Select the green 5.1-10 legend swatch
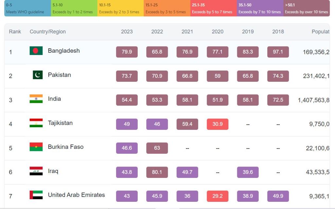This screenshot has height=209, width=335. pos(74,9)
